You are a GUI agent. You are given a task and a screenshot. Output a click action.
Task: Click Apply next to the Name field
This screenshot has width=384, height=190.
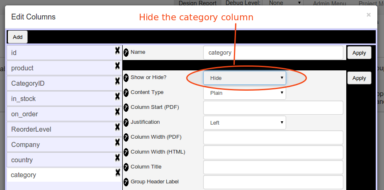tap(359, 53)
